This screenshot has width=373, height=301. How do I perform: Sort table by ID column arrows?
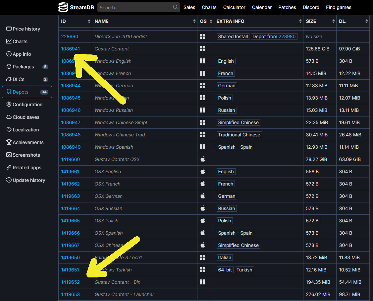click(89, 21)
